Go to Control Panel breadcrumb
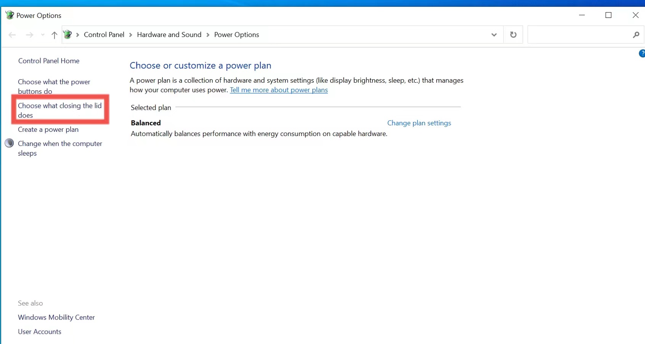 tap(104, 35)
